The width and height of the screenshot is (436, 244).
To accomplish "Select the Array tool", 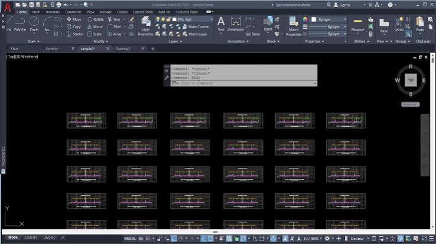I will pyautogui.click(x=115, y=34).
